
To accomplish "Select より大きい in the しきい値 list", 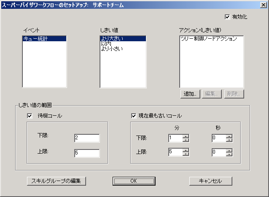I will click(123, 39).
